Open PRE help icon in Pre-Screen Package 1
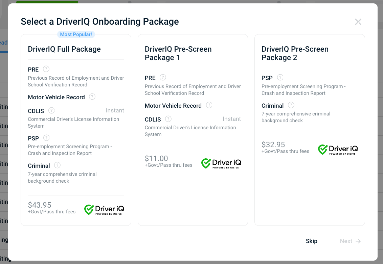The height and width of the screenshot is (264, 383). pos(163,78)
